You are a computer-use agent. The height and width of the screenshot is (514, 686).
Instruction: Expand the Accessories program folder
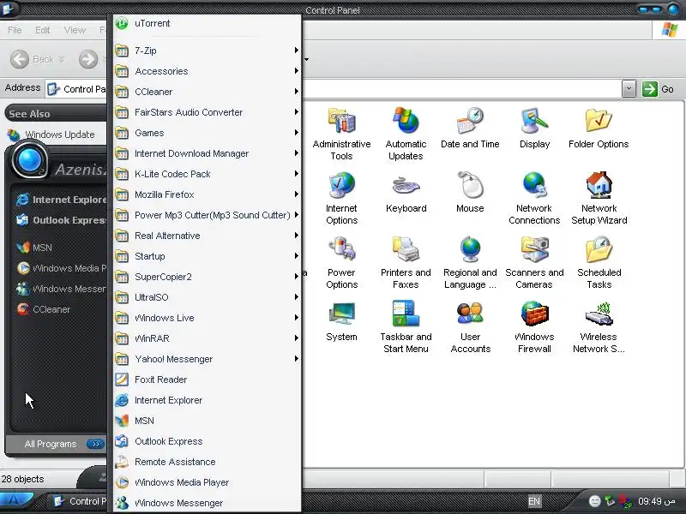click(208, 71)
